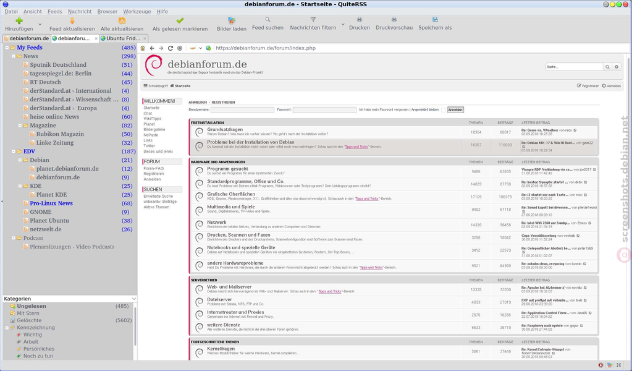
Task: Click the Benutzername input field
Action: click(x=242, y=109)
